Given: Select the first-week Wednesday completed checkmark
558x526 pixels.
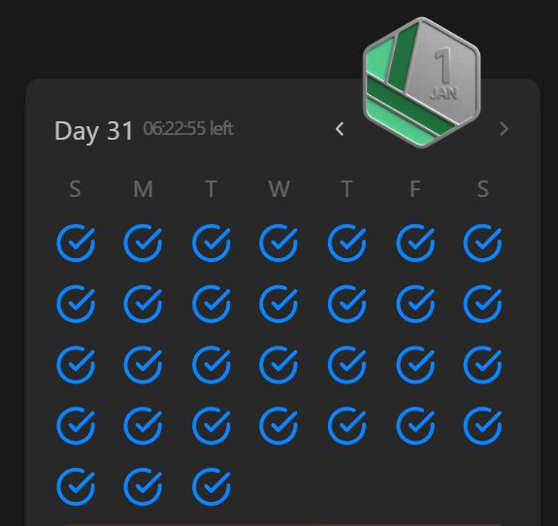Looking at the screenshot, I should [x=279, y=243].
